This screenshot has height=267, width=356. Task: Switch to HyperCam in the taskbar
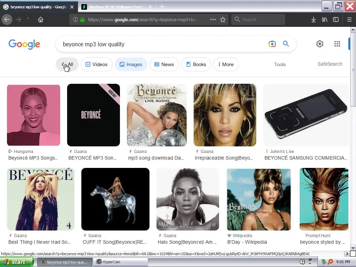click(120, 262)
